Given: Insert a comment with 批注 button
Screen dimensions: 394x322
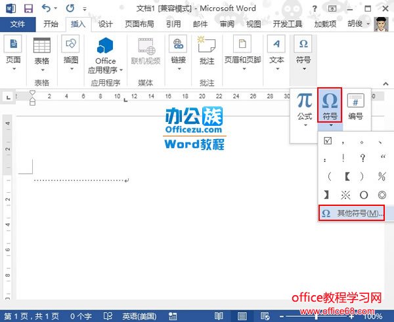Looking at the screenshot, I should coord(207,51).
